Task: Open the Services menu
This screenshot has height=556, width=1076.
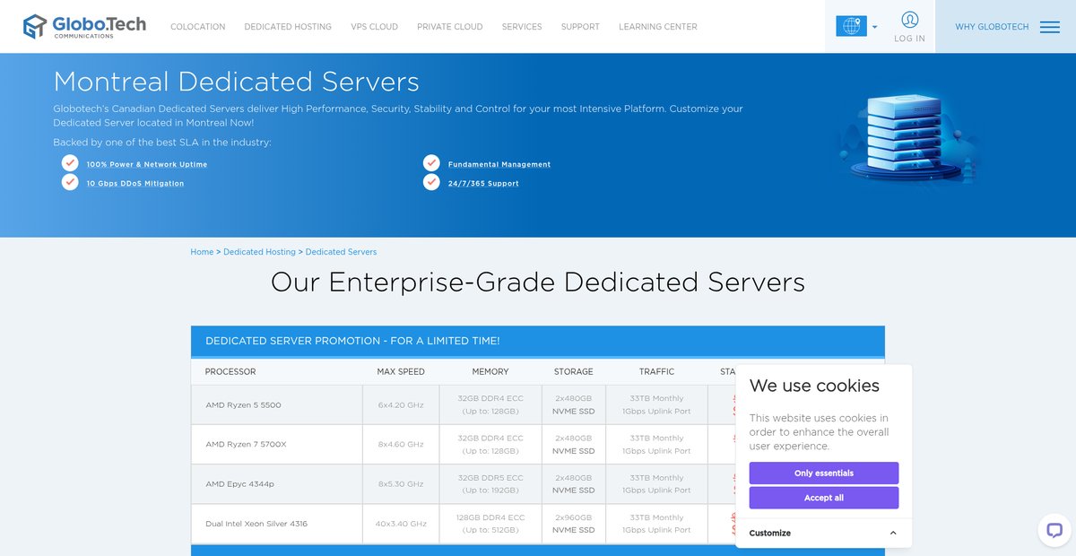Action: pos(522,27)
